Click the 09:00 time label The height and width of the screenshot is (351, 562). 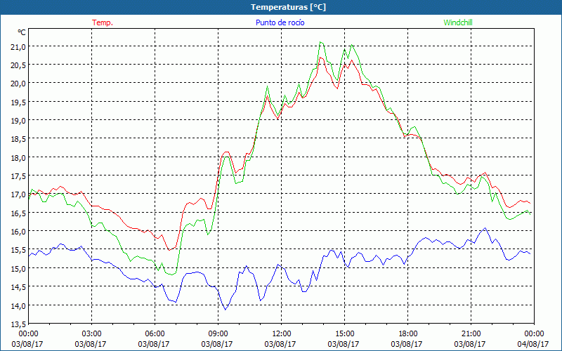click(218, 333)
